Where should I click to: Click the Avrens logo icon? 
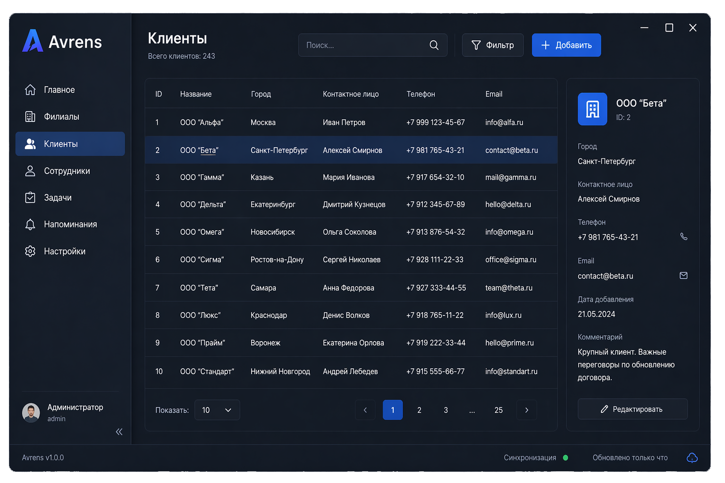(32, 42)
